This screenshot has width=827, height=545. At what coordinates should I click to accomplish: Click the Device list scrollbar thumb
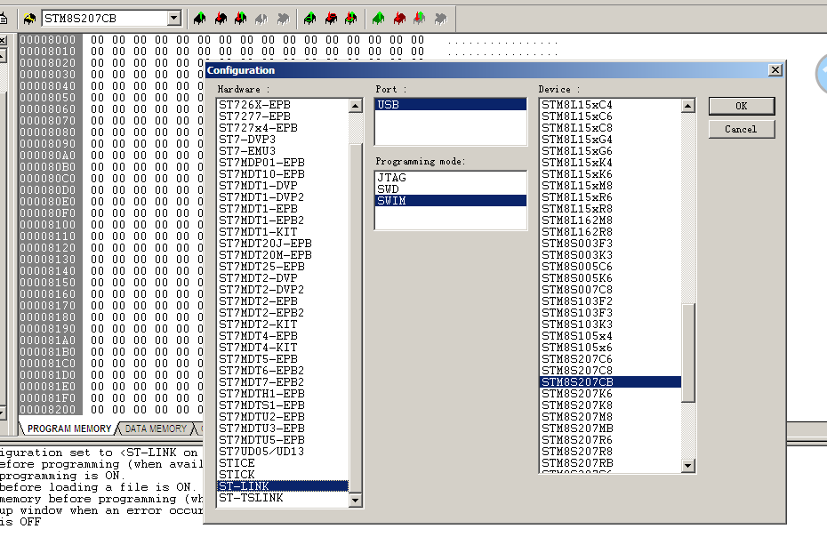687,353
